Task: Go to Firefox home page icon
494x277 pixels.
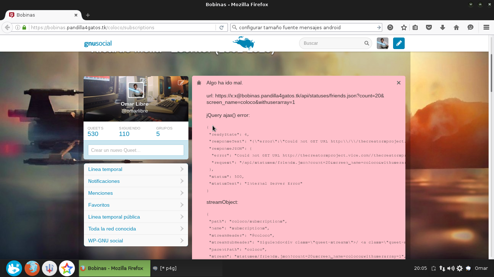Action: [456, 27]
